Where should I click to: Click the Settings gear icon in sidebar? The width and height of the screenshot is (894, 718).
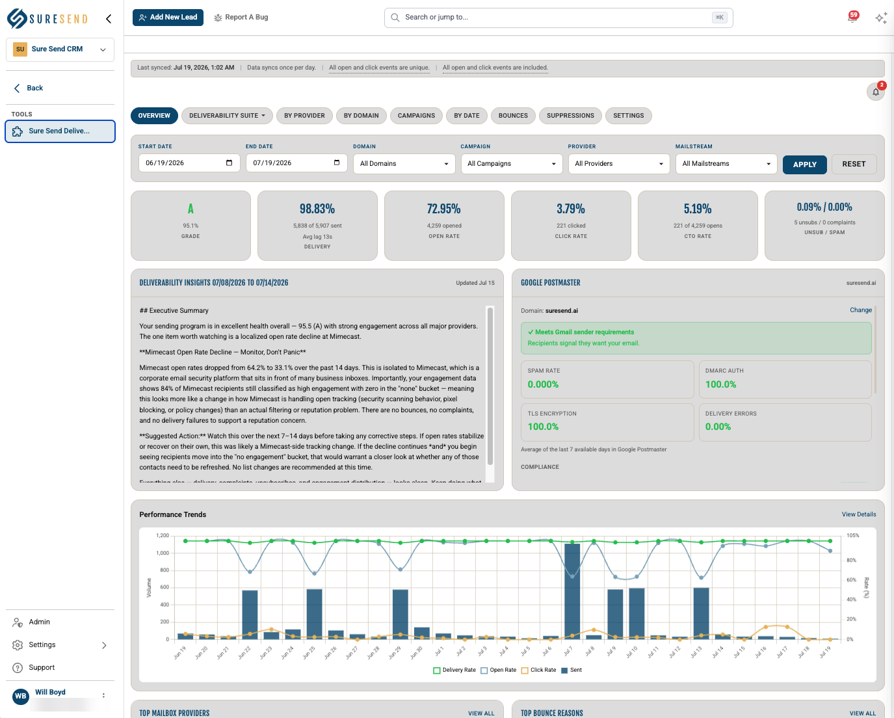(18, 645)
